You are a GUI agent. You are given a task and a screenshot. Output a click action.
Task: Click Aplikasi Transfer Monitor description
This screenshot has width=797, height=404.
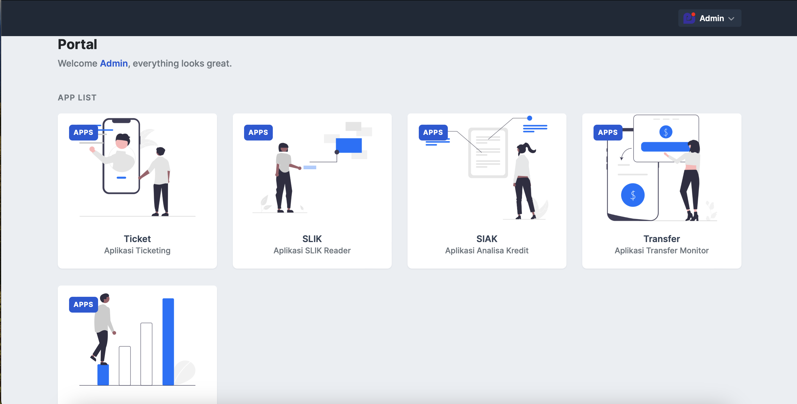(661, 250)
